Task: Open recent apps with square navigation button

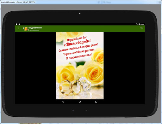Action: click(96, 102)
